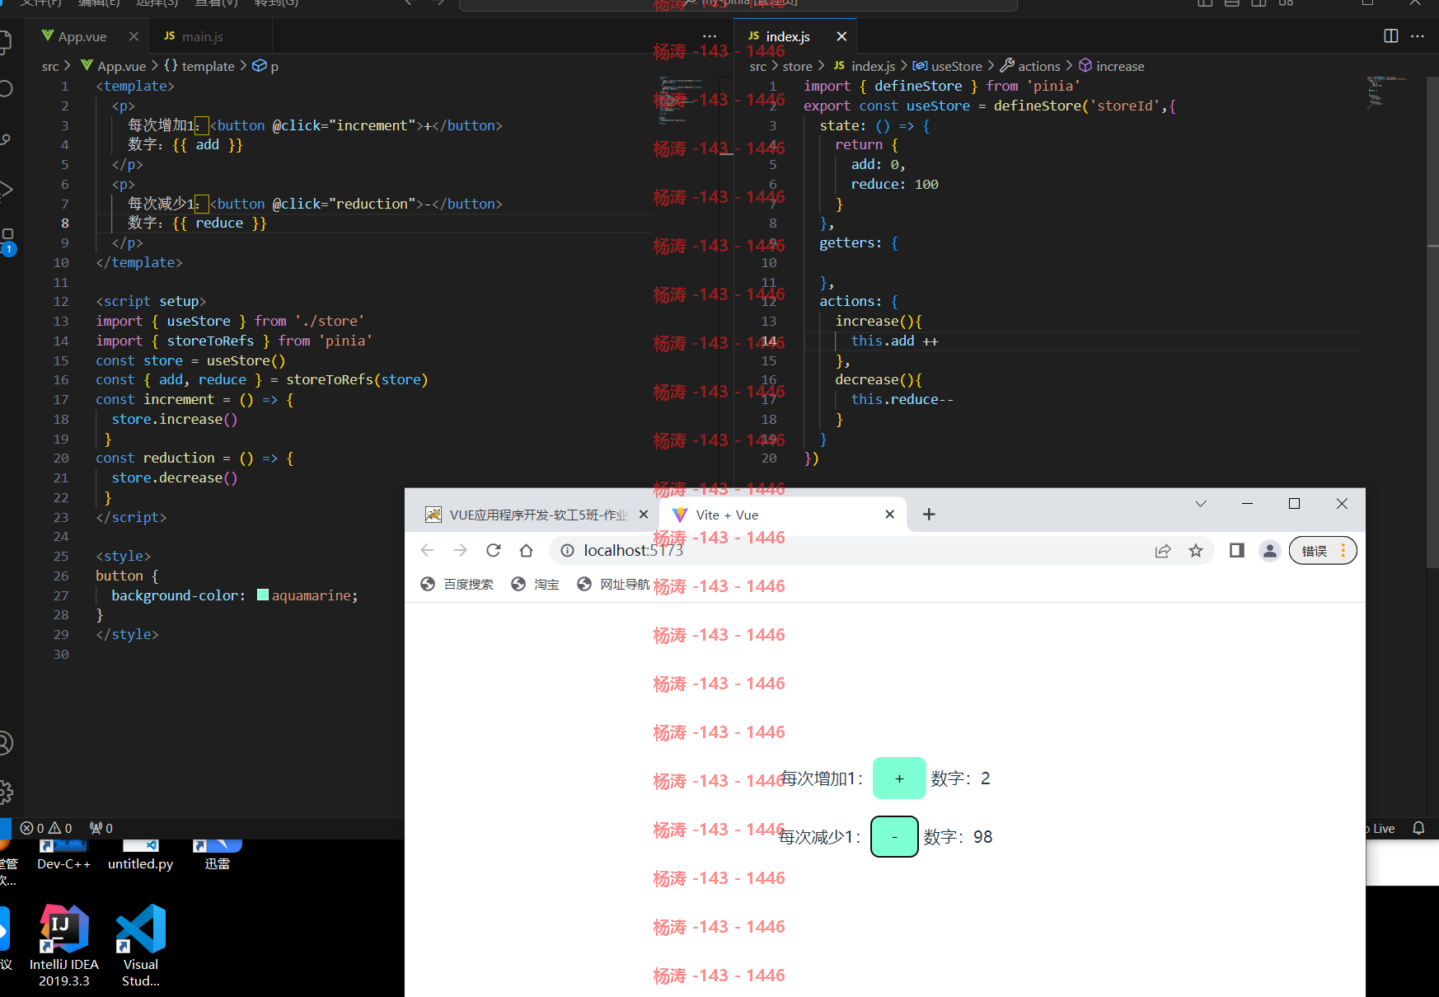Open VS Code accounts menu
Image resolution: width=1439 pixels, height=997 pixels.
tap(4, 743)
